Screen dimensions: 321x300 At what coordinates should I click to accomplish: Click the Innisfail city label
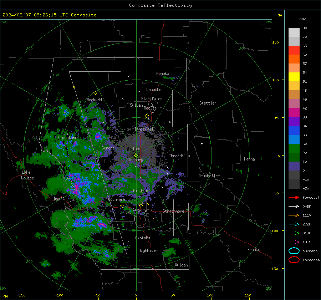(144, 129)
